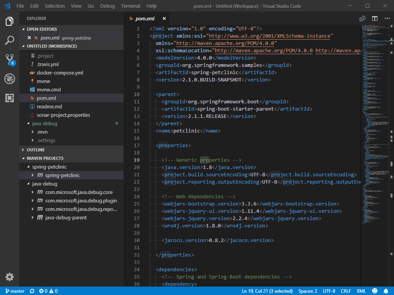Open the .project file
Viewport: 394px width, 295px height.
(x=71, y=56)
